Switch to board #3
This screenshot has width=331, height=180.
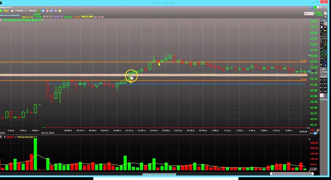click(322, 84)
